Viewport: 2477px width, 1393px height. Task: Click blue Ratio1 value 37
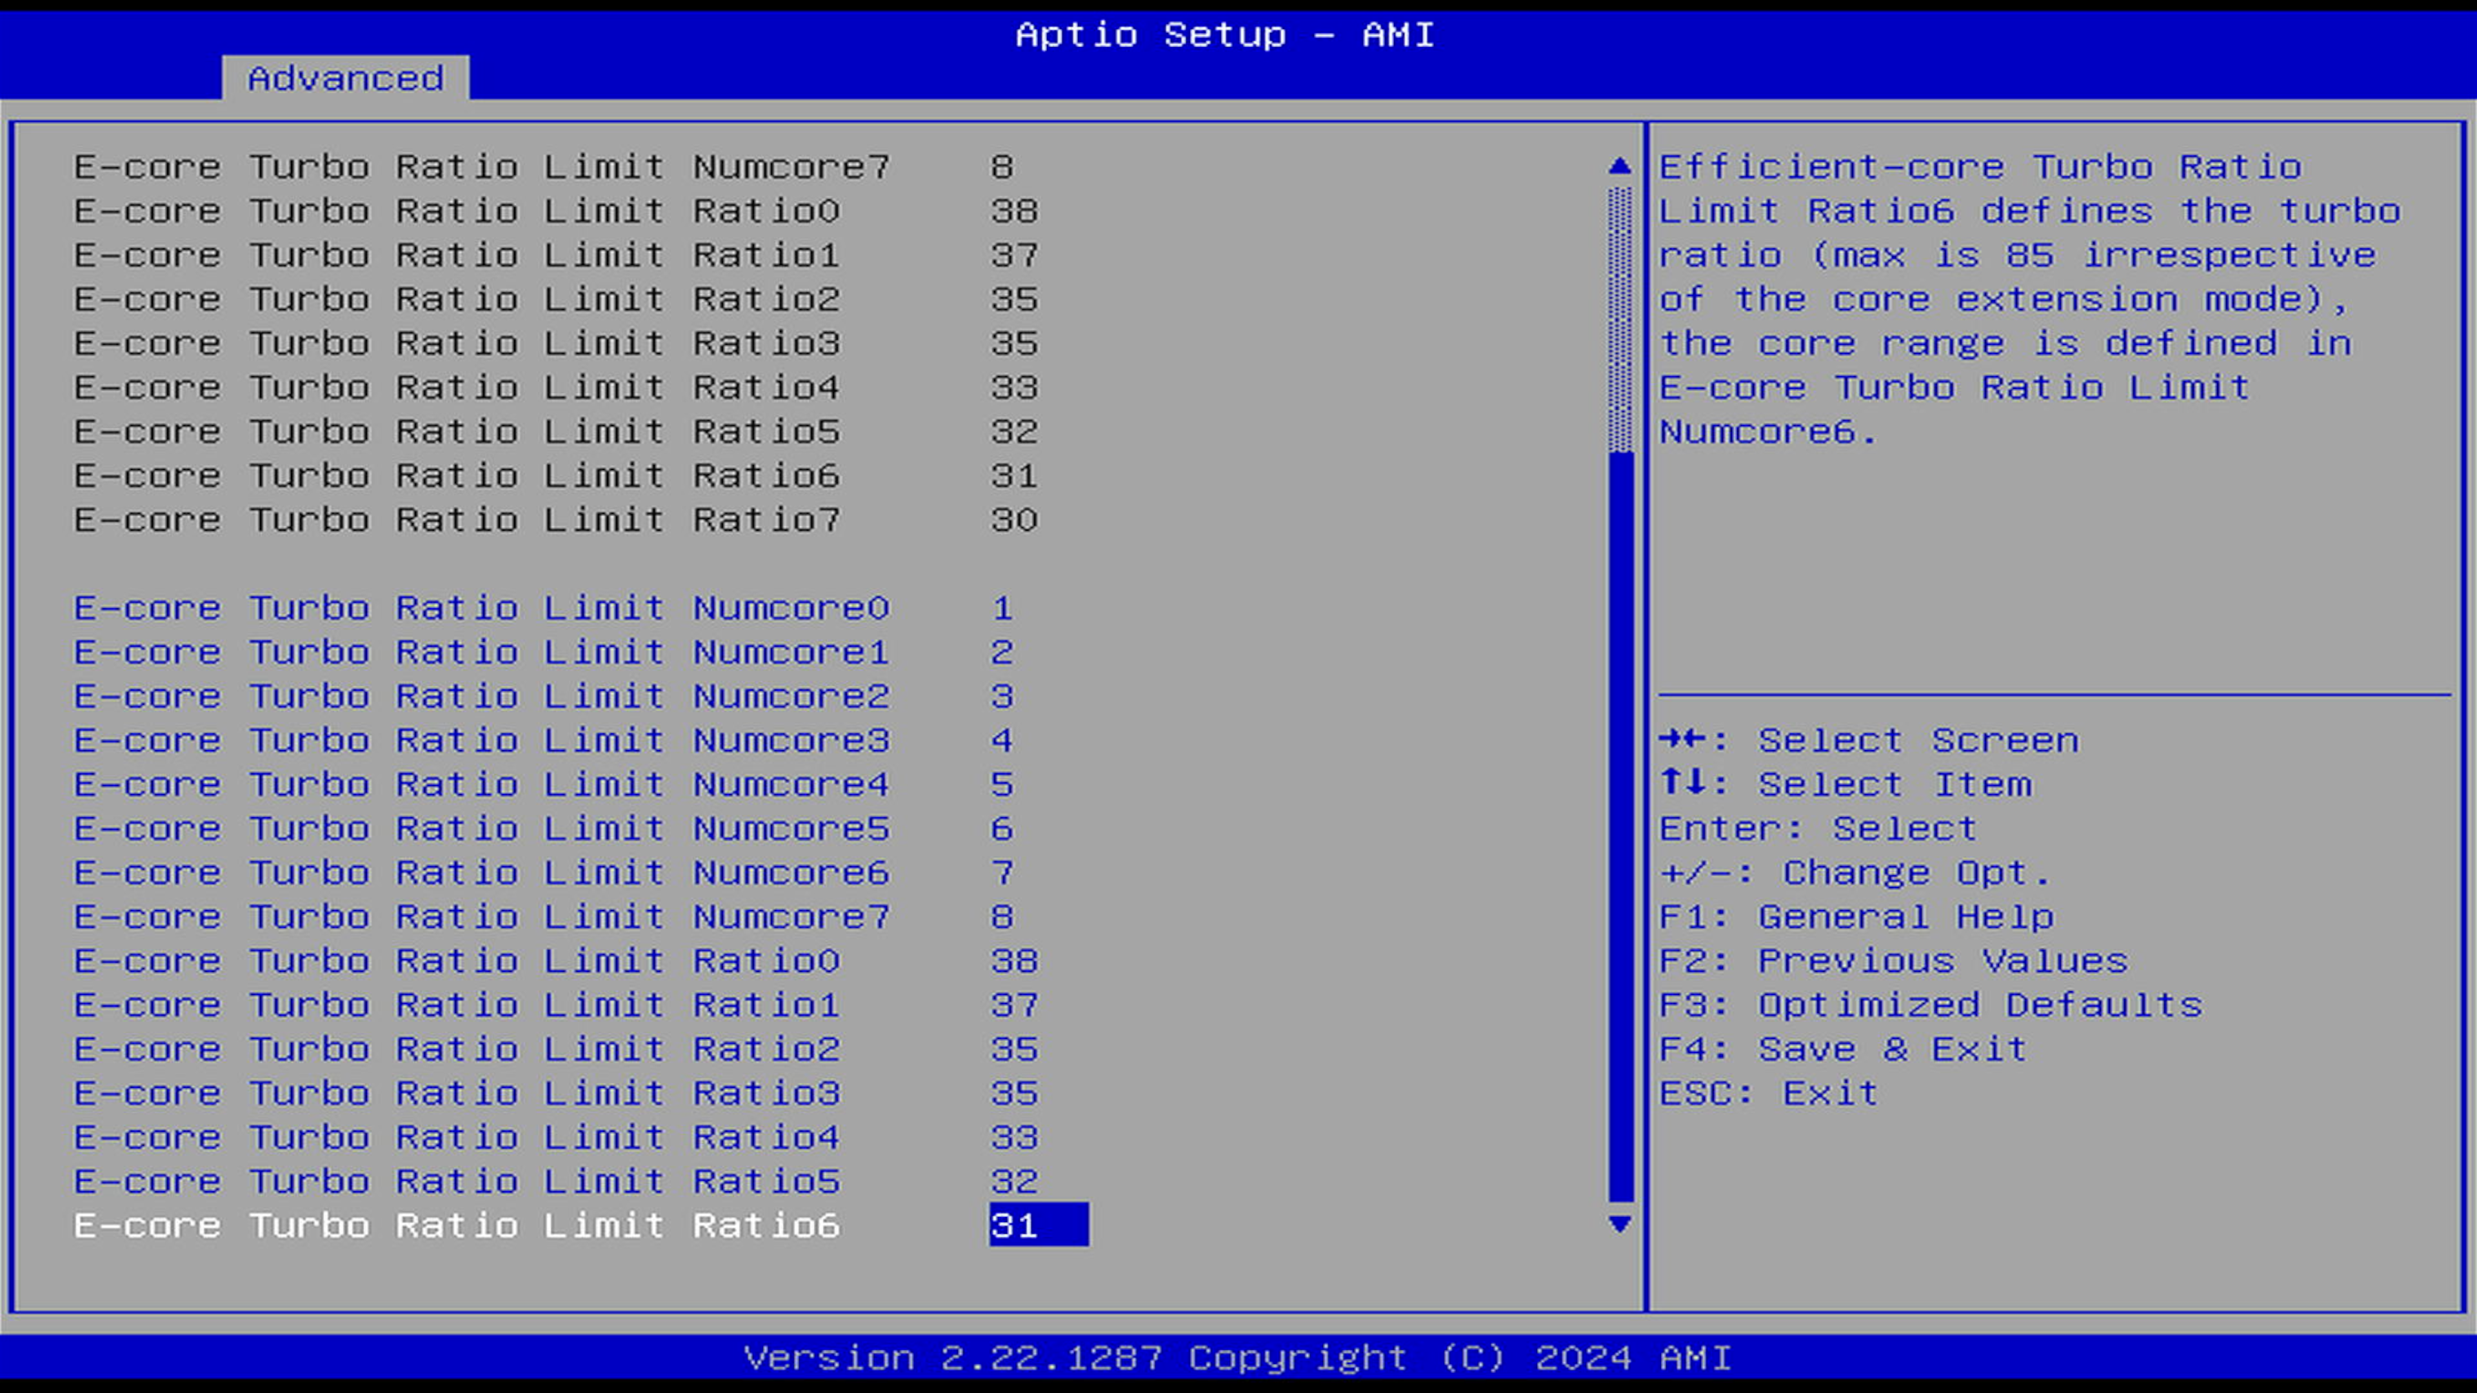click(x=1015, y=1005)
